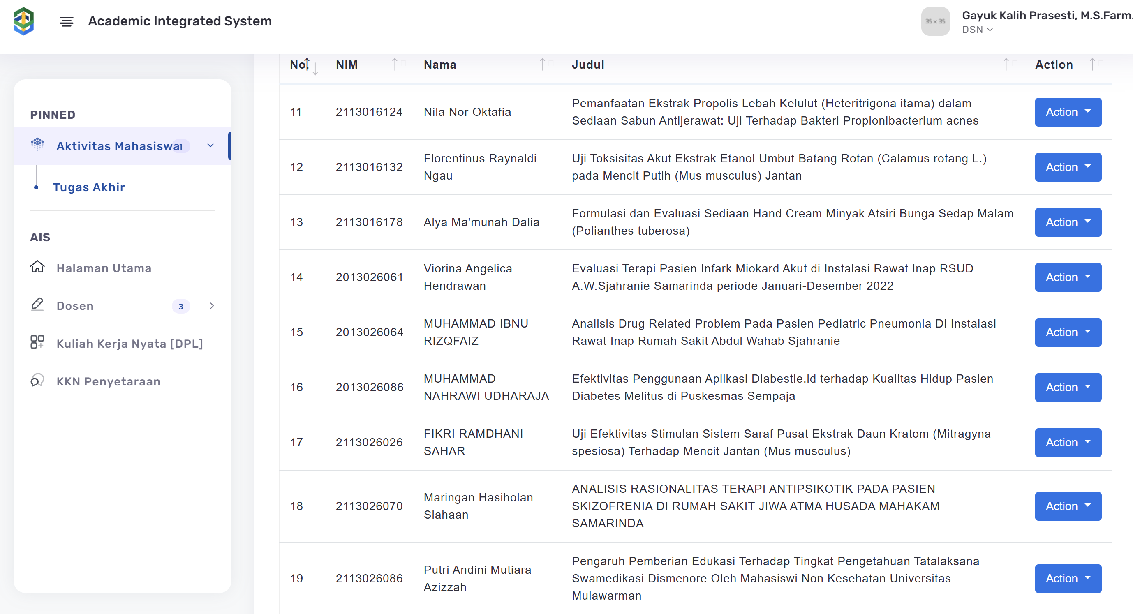Open Action dropdown for Florentinus Raynaldi Ngau

point(1068,167)
